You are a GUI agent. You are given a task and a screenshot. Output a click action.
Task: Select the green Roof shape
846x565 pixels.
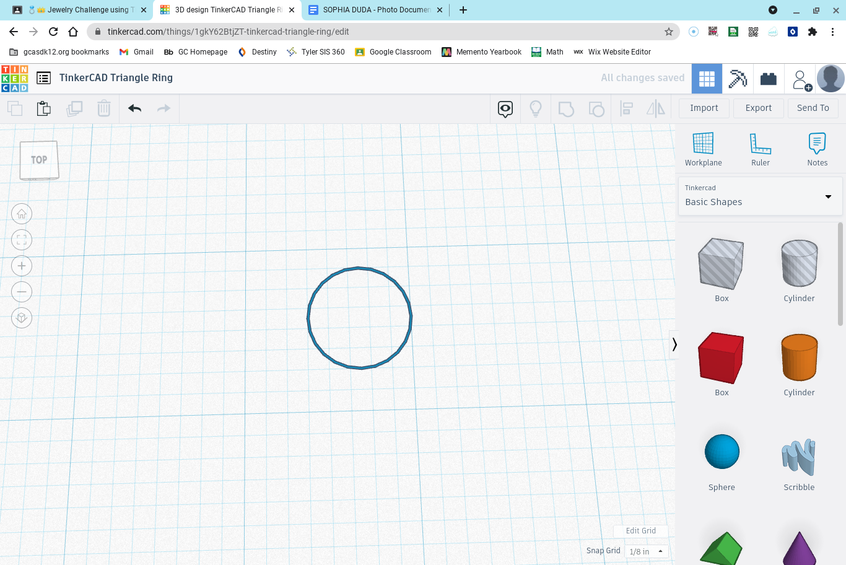pyautogui.click(x=722, y=549)
